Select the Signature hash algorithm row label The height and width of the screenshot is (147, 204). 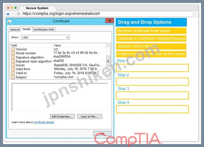click(34, 61)
